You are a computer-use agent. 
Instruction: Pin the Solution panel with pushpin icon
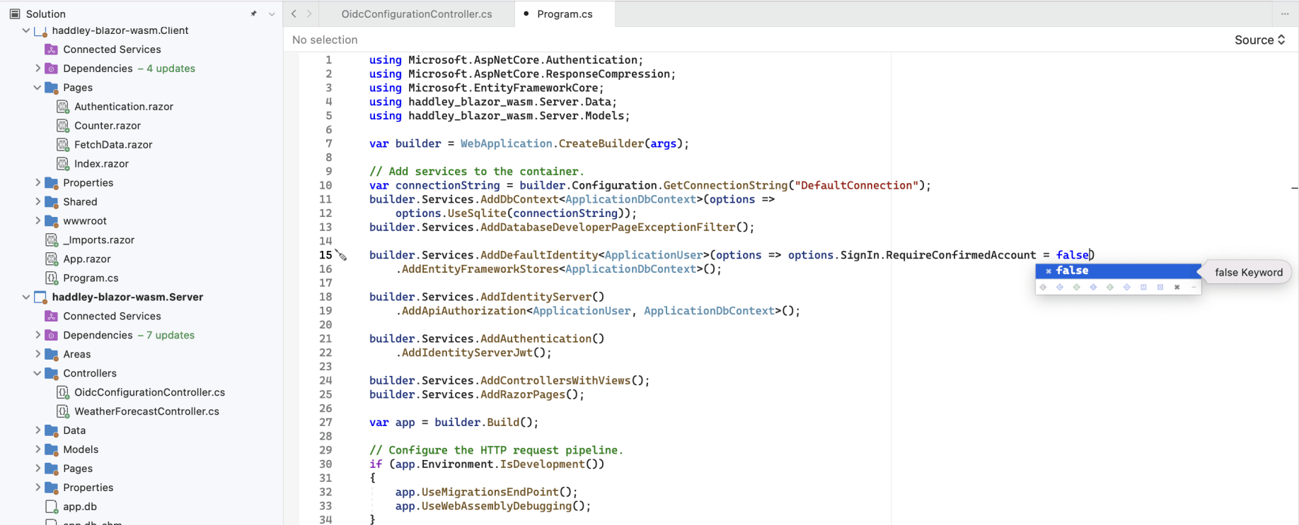[253, 13]
